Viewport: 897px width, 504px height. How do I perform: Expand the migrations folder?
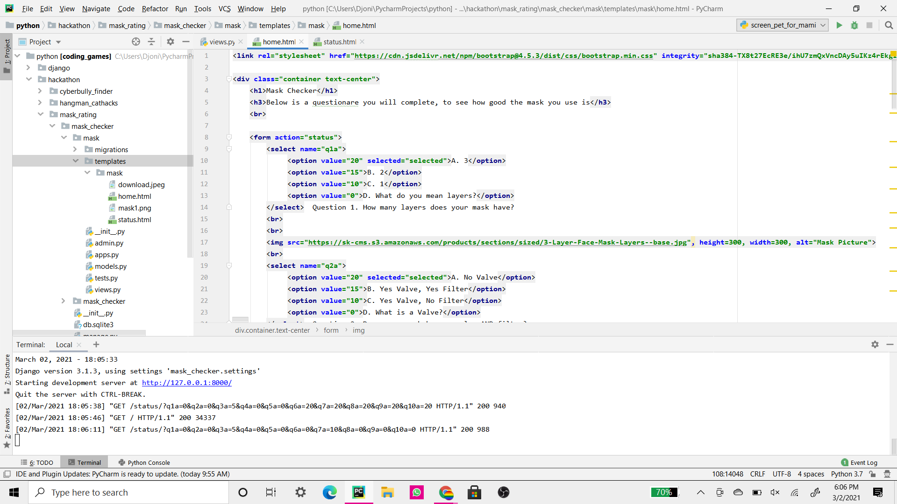pos(75,149)
